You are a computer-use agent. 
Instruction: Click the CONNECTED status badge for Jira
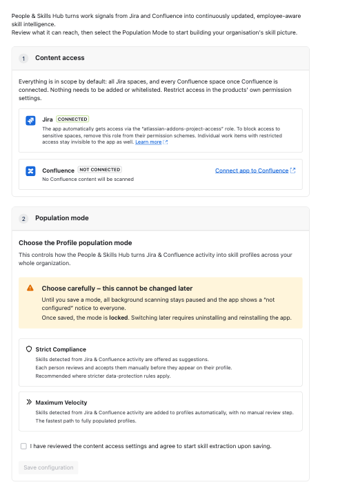point(72,119)
